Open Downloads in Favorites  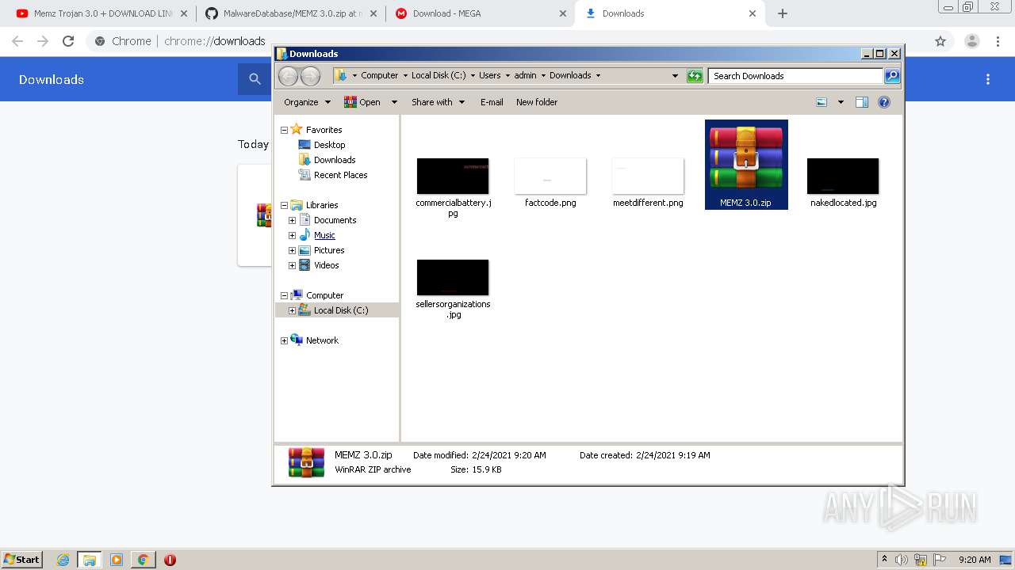334,160
